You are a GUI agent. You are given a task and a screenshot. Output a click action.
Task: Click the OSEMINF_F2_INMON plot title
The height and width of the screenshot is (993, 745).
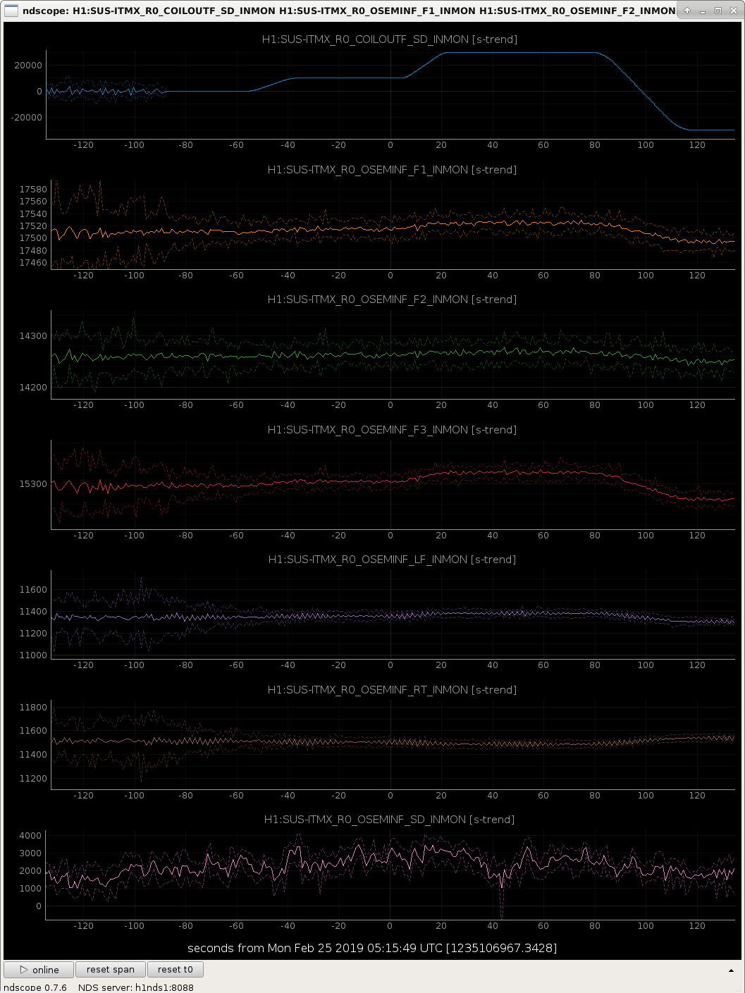392,300
